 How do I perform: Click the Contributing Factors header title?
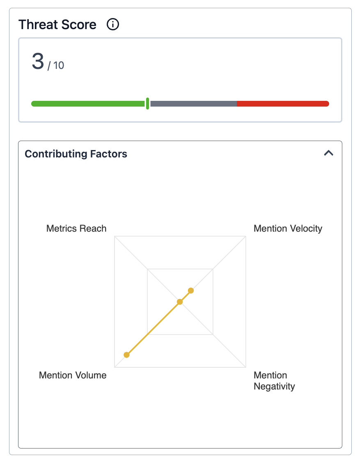[x=76, y=154]
